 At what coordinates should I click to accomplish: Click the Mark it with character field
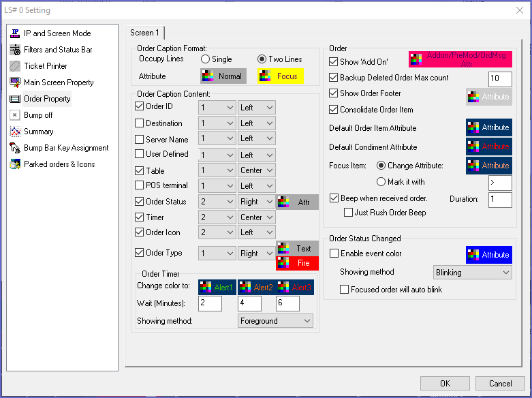(500, 183)
